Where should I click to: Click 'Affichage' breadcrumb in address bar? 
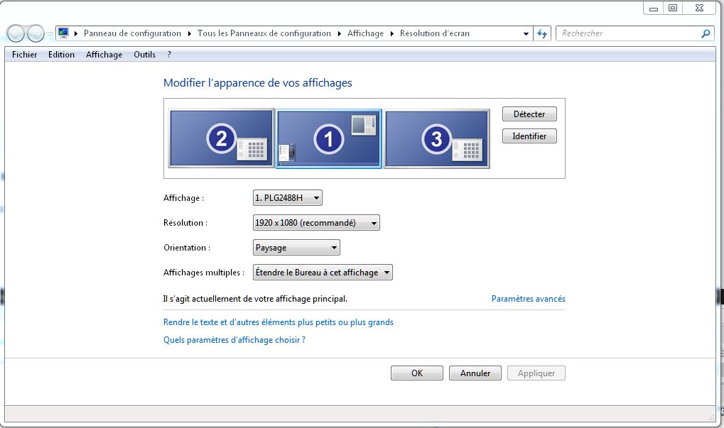coord(365,33)
